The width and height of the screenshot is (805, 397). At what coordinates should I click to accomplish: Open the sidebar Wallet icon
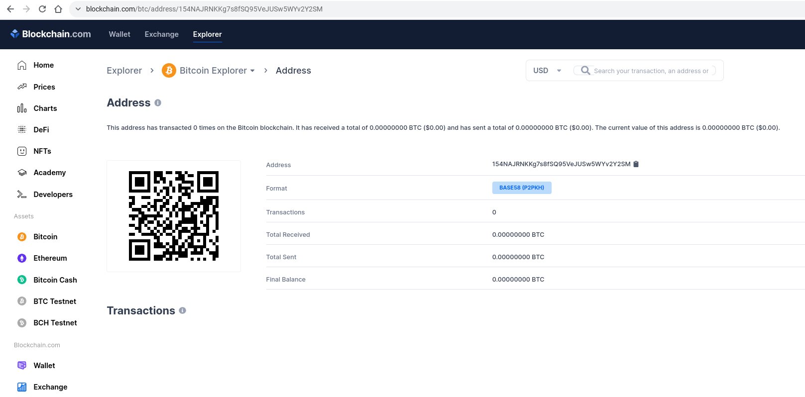22,365
